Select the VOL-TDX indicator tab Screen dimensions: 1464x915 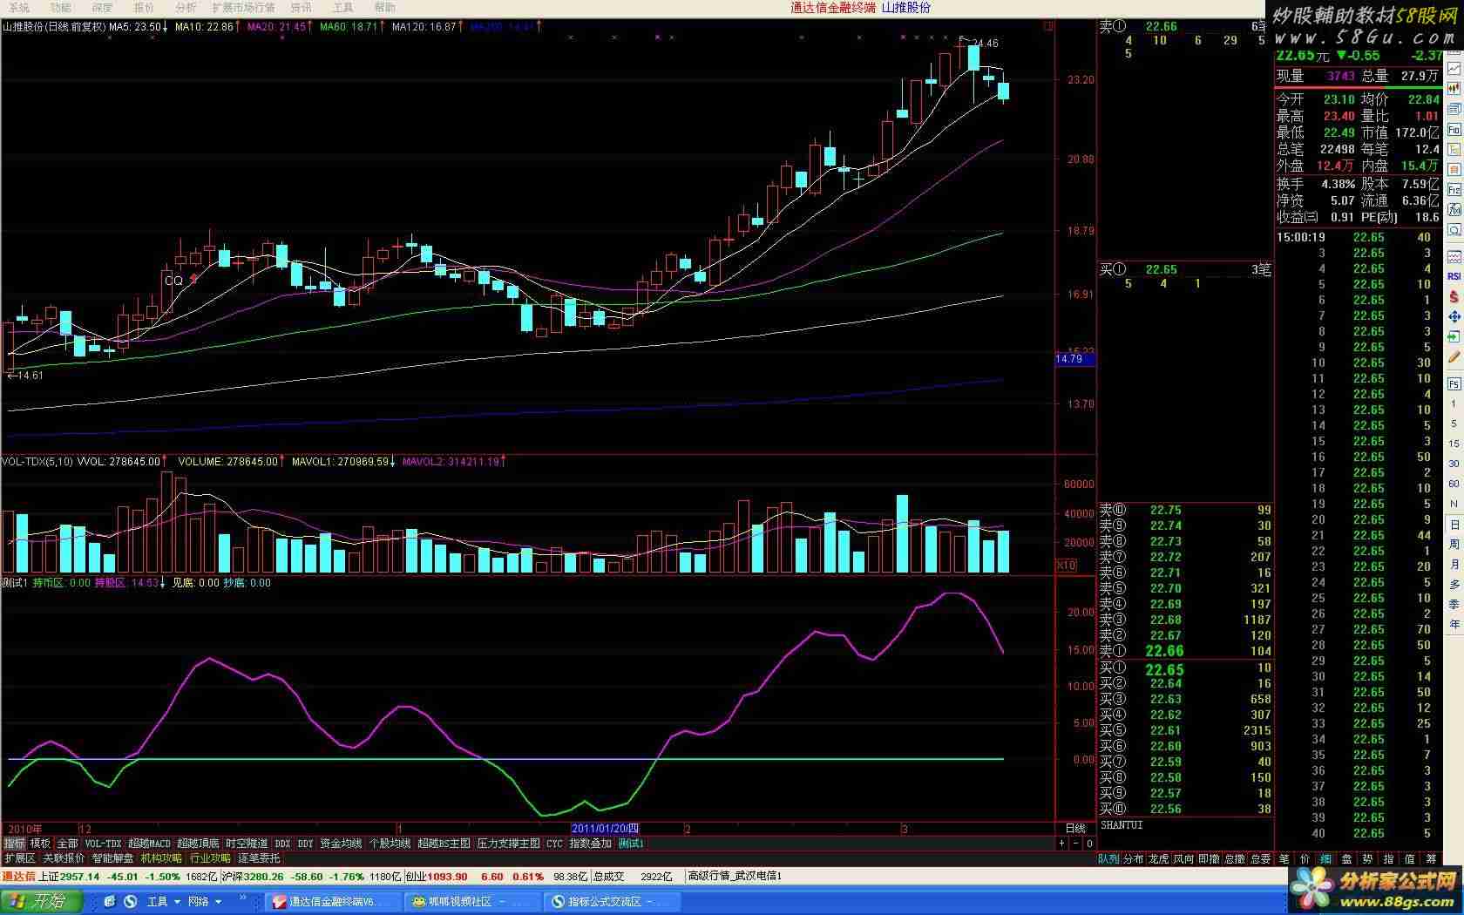(x=103, y=844)
